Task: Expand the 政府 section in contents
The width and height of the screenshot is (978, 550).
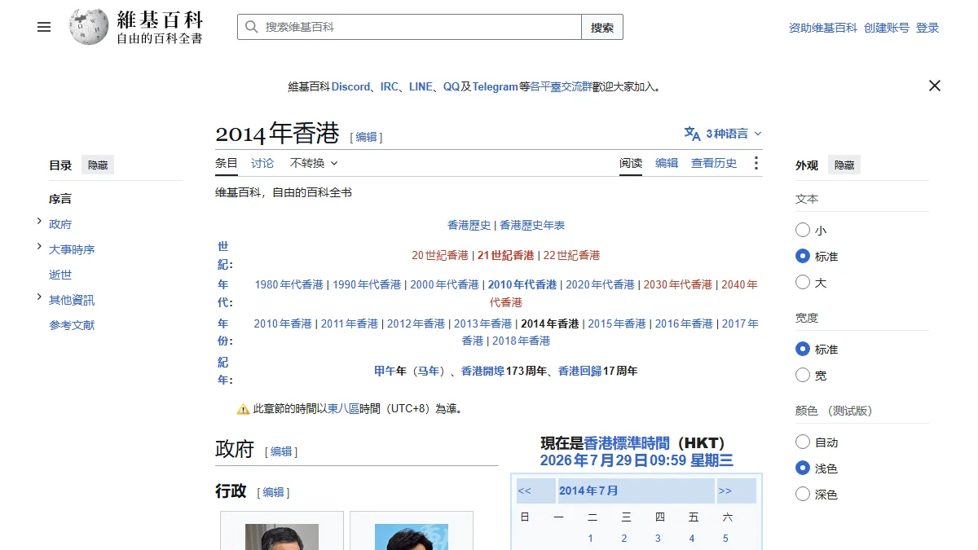Action: tap(39, 221)
